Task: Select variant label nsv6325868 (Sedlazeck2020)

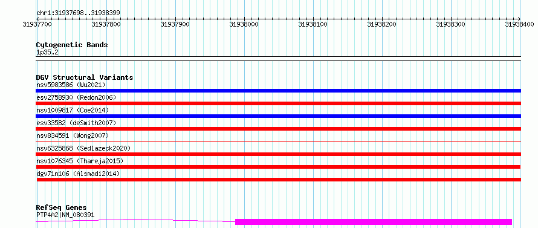Action: [x=83, y=148]
